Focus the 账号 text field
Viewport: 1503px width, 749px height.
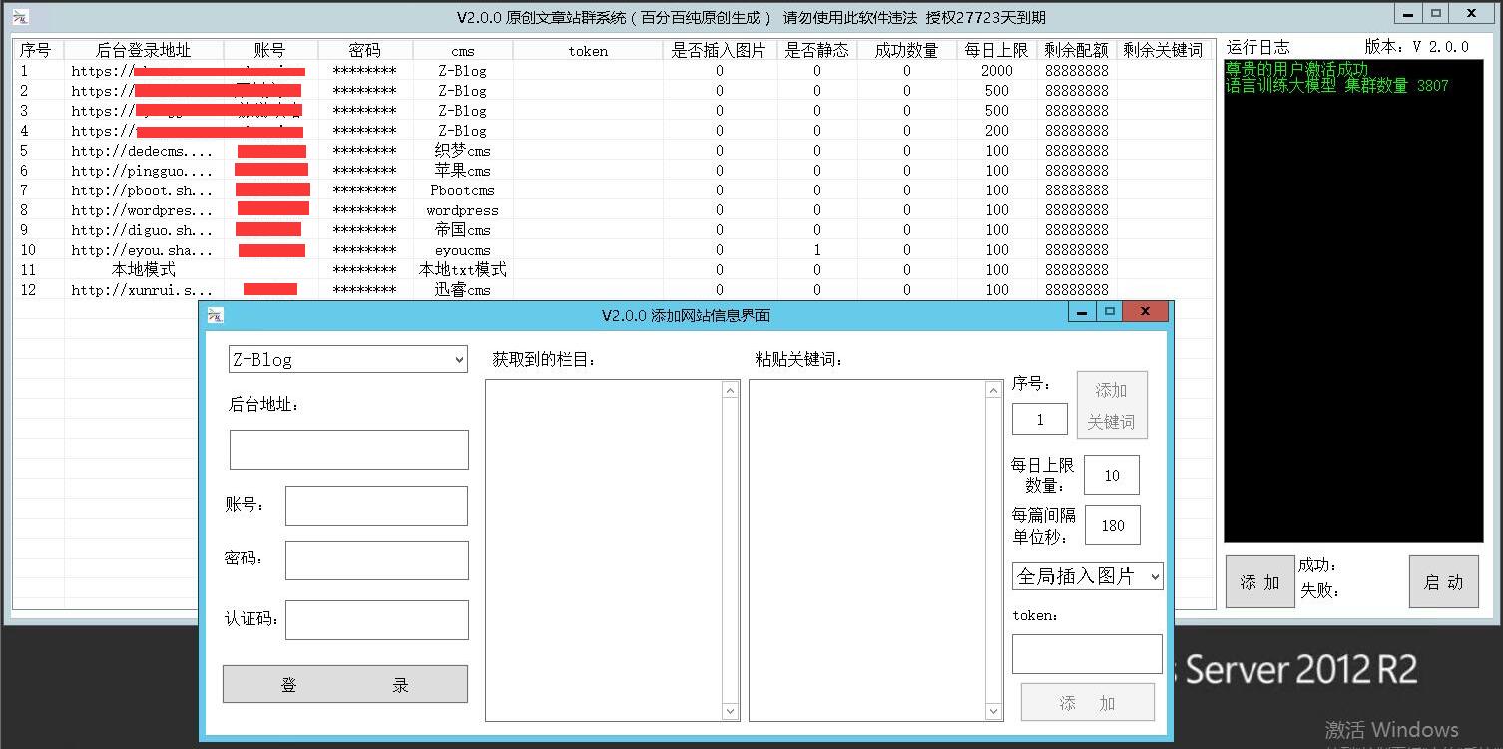tap(376, 506)
